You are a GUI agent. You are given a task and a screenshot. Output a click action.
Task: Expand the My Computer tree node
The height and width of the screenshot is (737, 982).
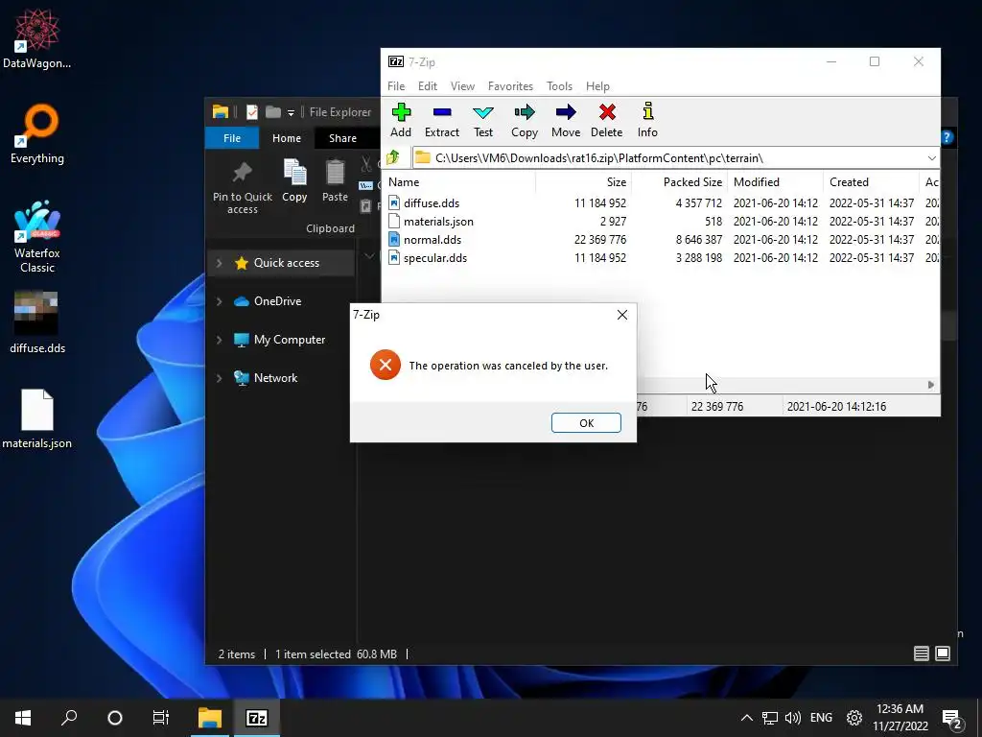point(220,340)
